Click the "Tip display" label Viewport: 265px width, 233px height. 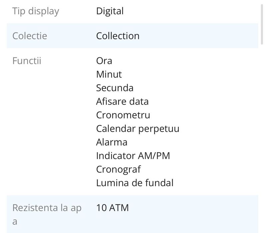(x=36, y=11)
